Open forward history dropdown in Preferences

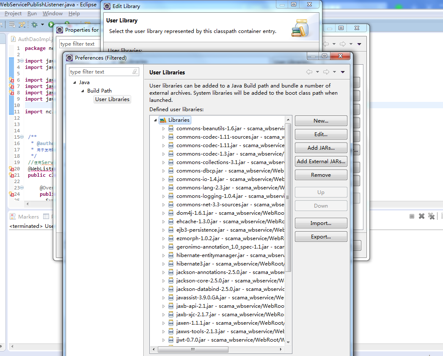click(334, 72)
